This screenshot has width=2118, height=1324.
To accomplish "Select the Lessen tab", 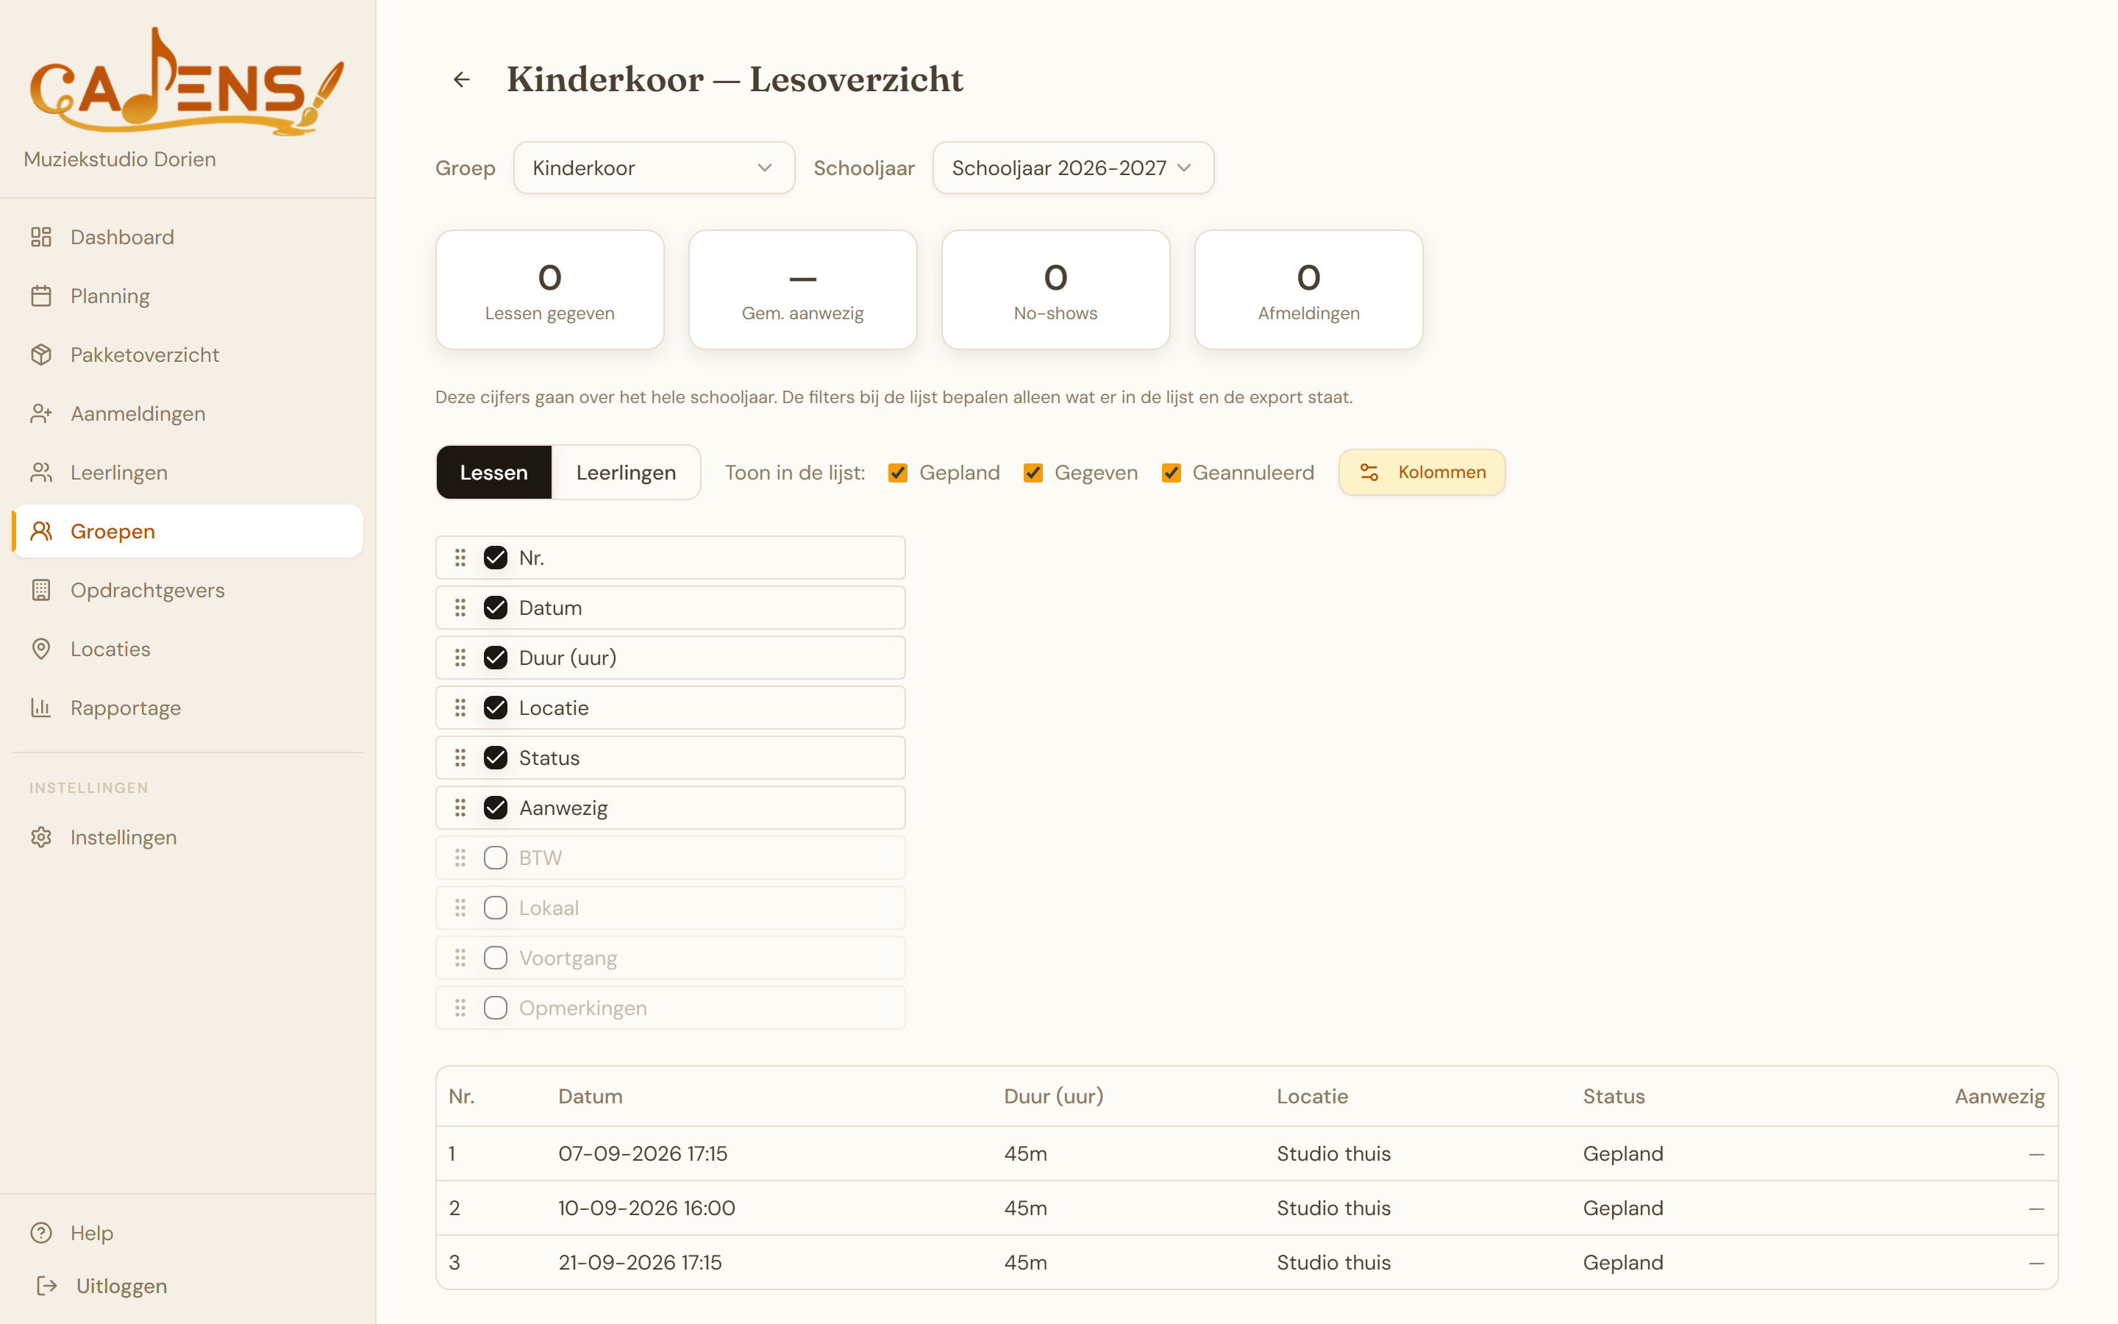I will tap(493, 473).
